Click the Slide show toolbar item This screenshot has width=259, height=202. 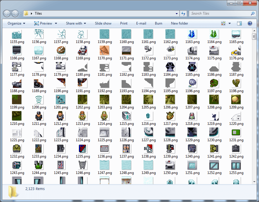(103, 23)
